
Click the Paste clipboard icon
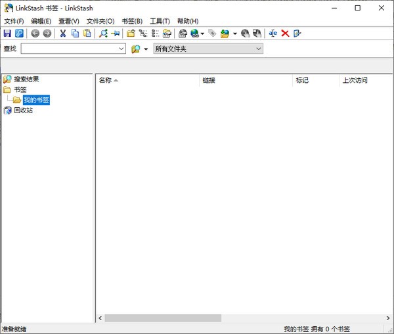coord(87,34)
